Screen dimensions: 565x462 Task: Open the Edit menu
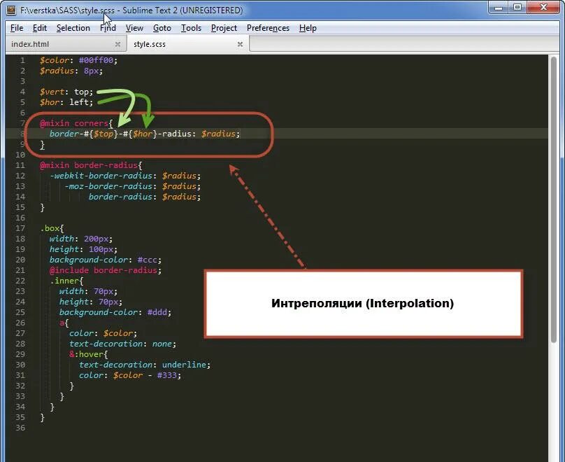(40, 28)
